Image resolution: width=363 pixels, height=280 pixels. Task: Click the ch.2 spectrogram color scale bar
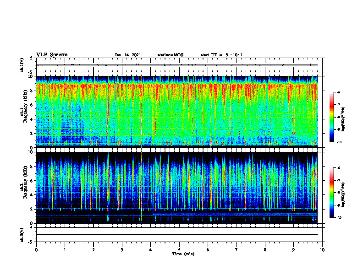click(331, 193)
